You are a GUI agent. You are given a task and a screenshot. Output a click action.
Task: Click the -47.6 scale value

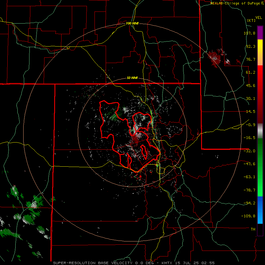[249, 164]
